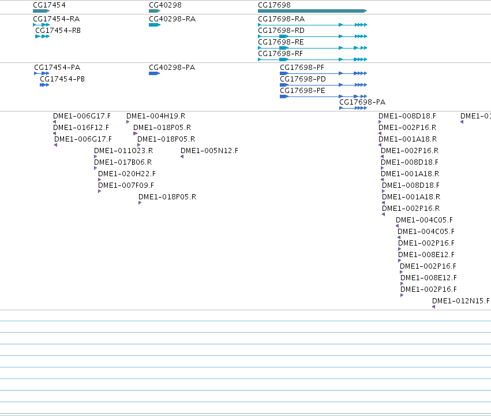The image size is (491, 416).
Task: Open the DME1-016F12.F clone end label
Action: [x=81, y=128]
